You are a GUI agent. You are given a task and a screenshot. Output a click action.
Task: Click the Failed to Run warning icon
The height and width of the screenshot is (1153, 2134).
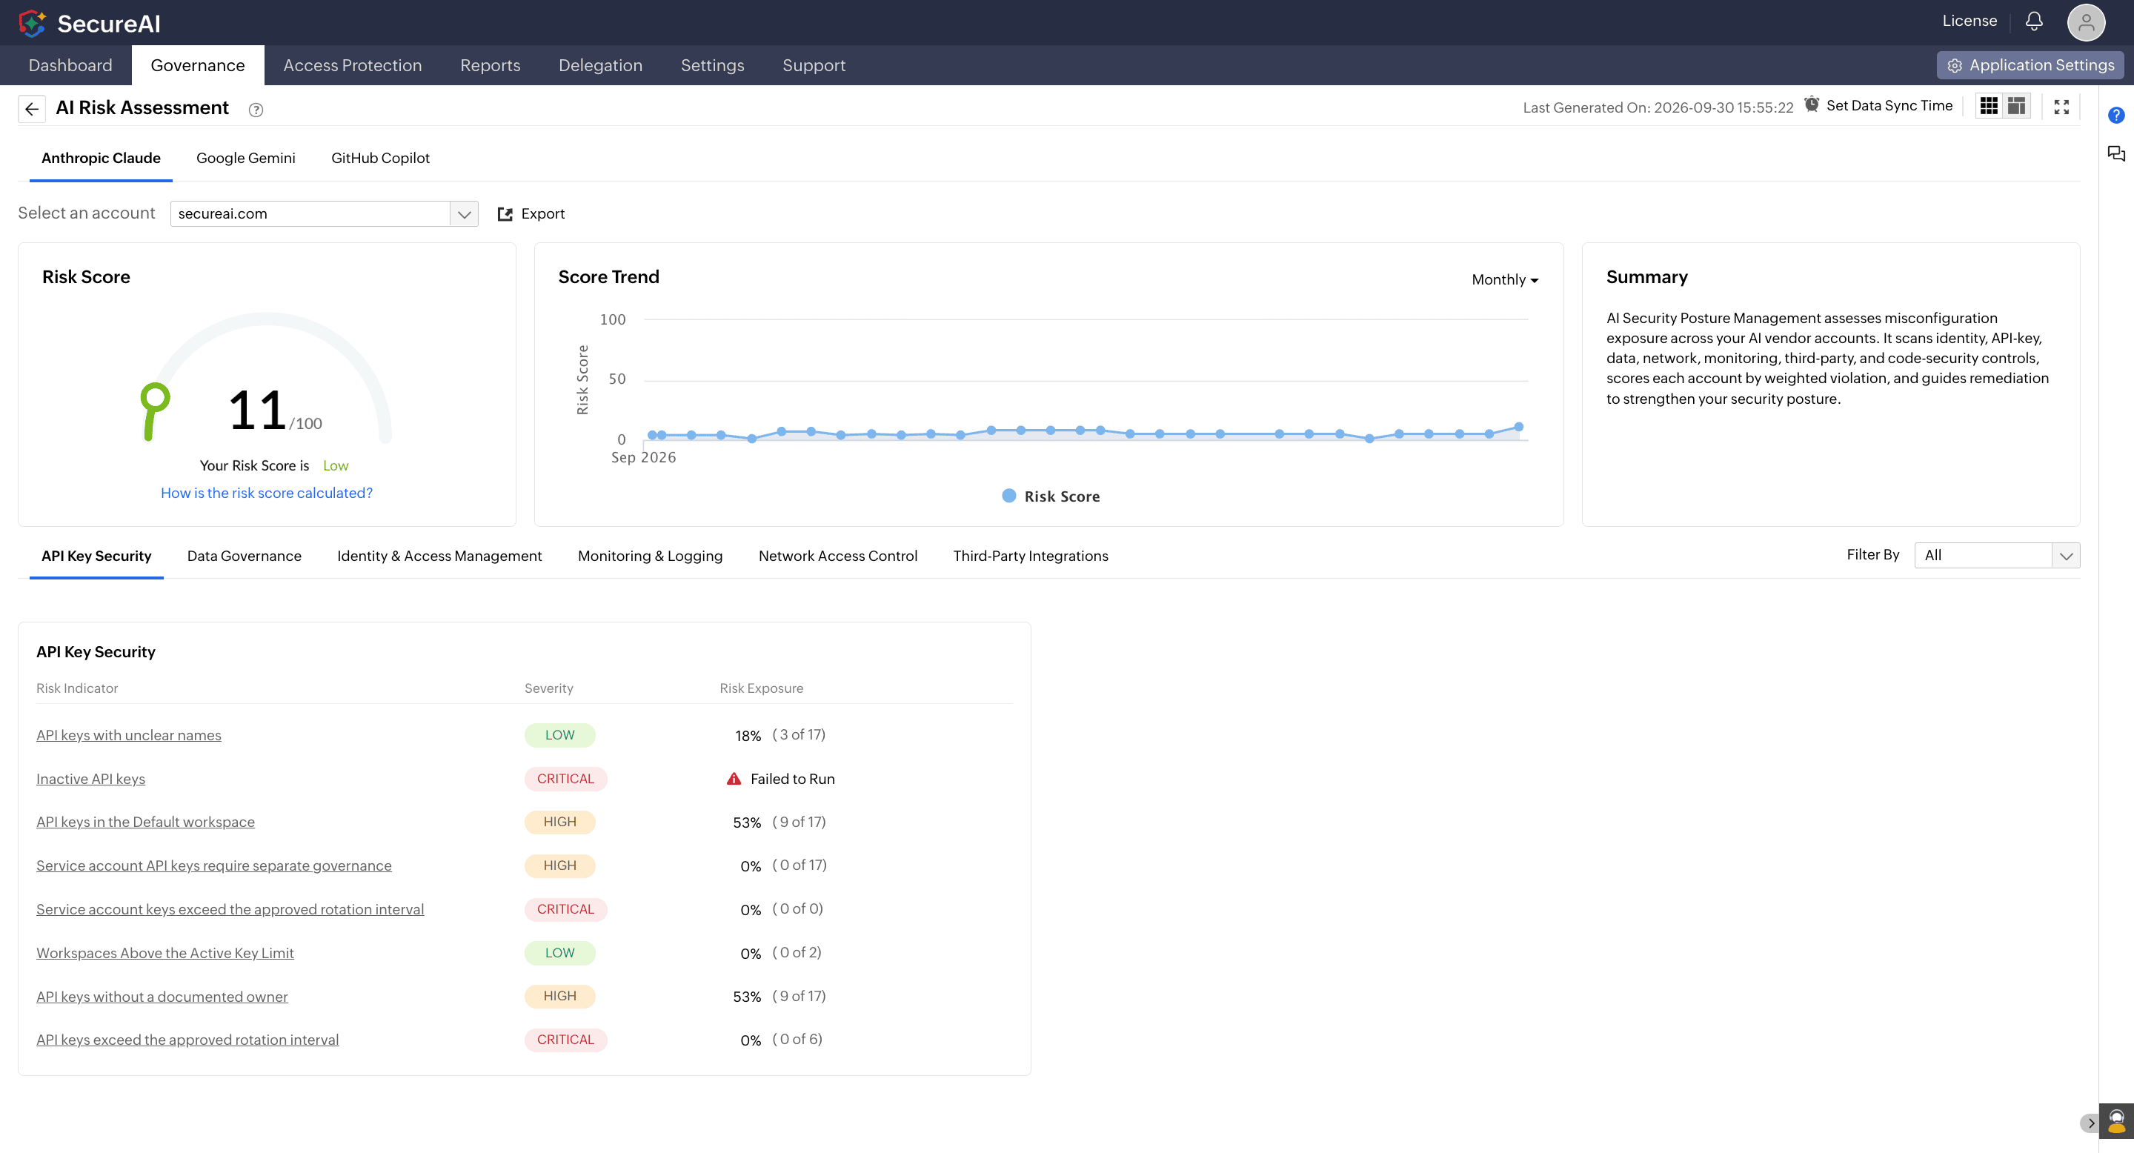pyautogui.click(x=734, y=779)
